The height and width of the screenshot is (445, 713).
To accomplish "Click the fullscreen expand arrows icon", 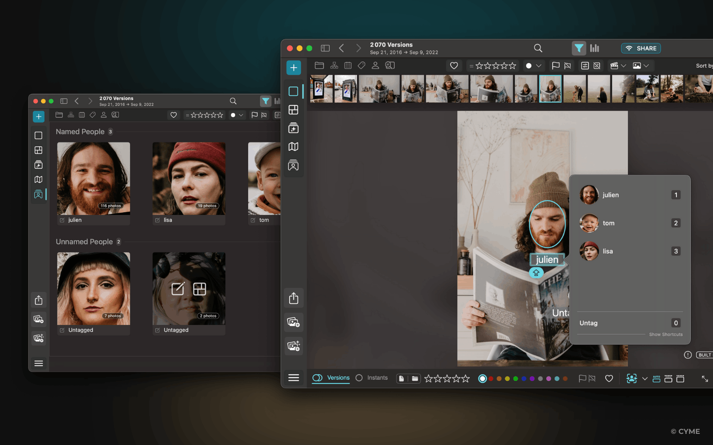I will coord(705,379).
